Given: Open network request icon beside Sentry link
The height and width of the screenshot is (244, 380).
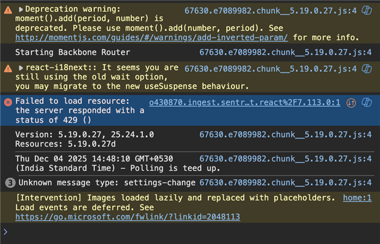Looking at the screenshot, I should [351, 102].
